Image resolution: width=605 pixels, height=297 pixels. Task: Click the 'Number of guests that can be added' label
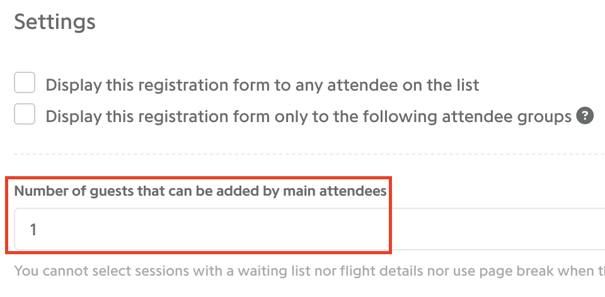[200, 191]
